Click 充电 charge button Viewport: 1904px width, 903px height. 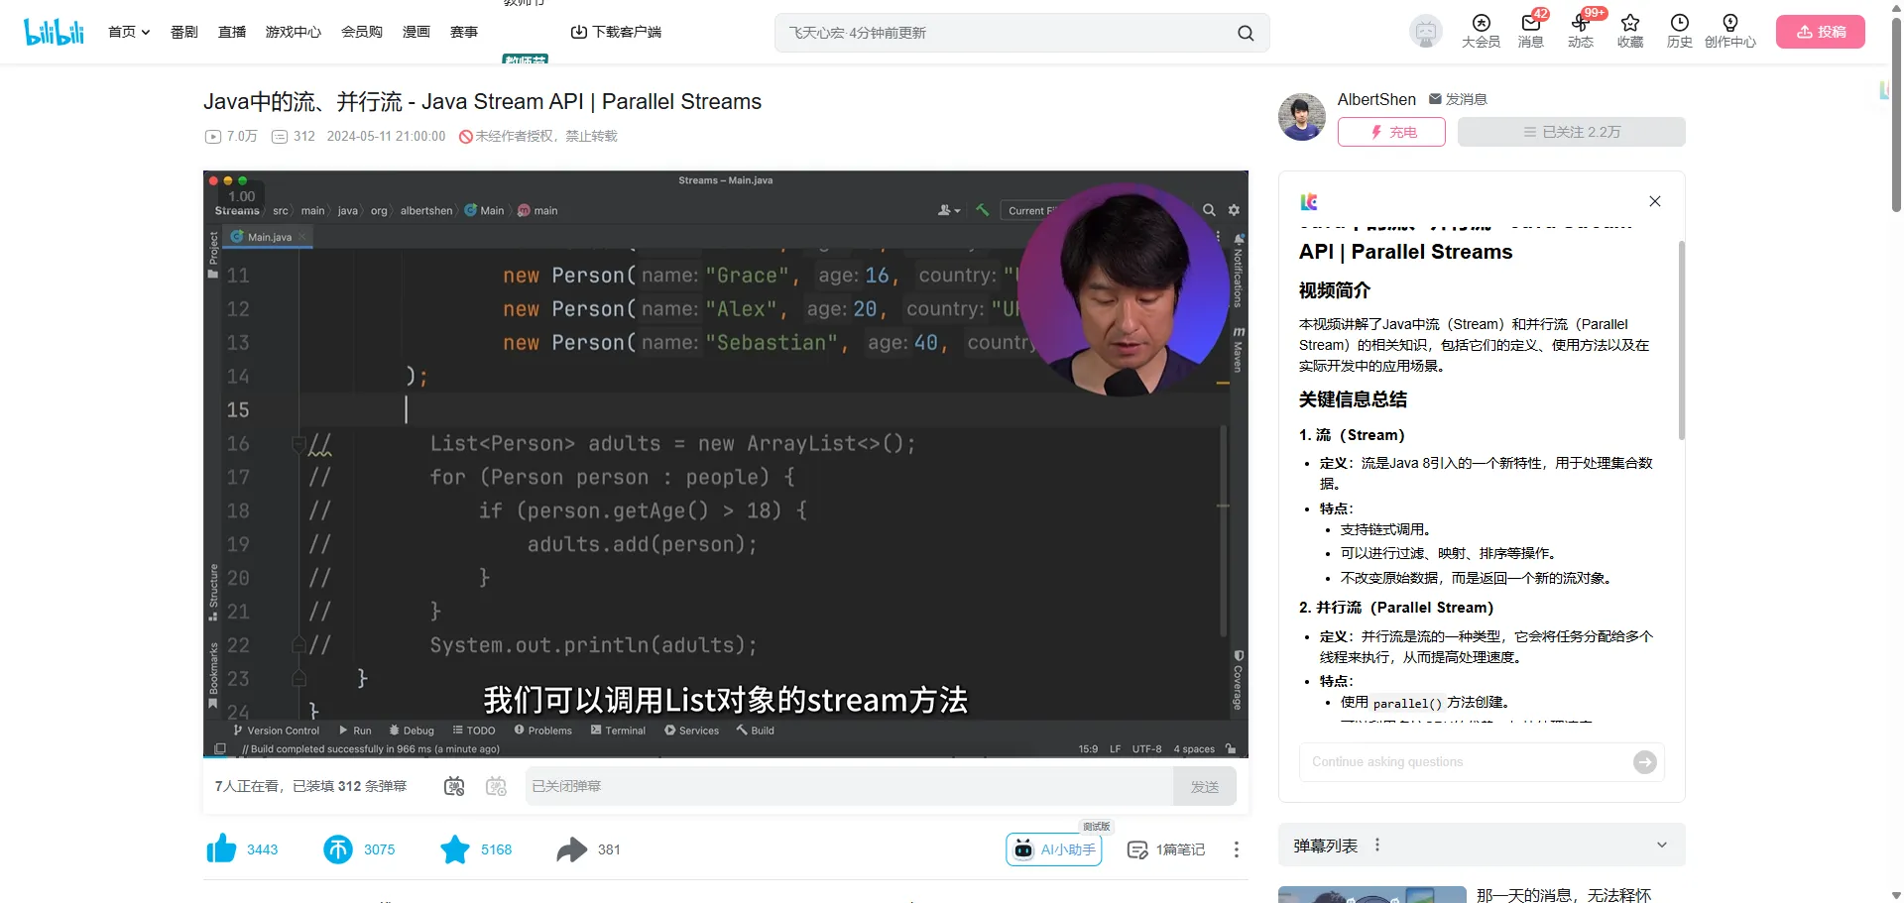click(x=1391, y=132)
